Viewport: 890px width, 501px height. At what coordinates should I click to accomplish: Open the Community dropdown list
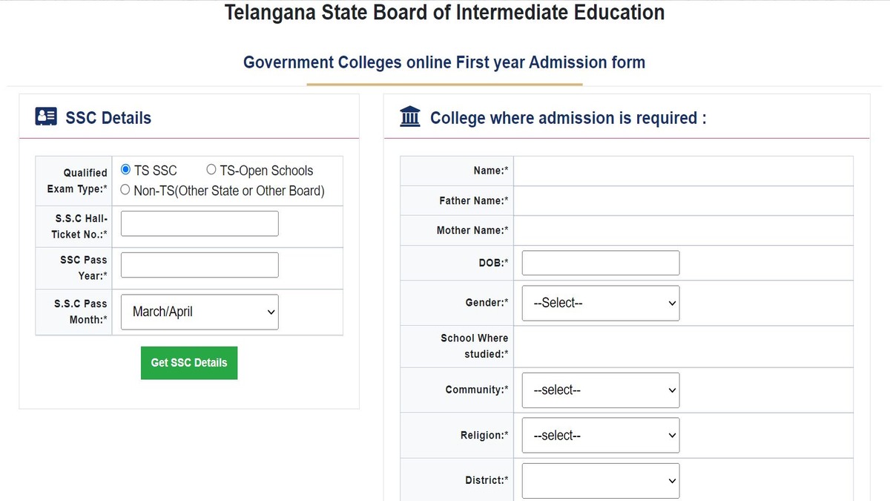coord(601,390)
